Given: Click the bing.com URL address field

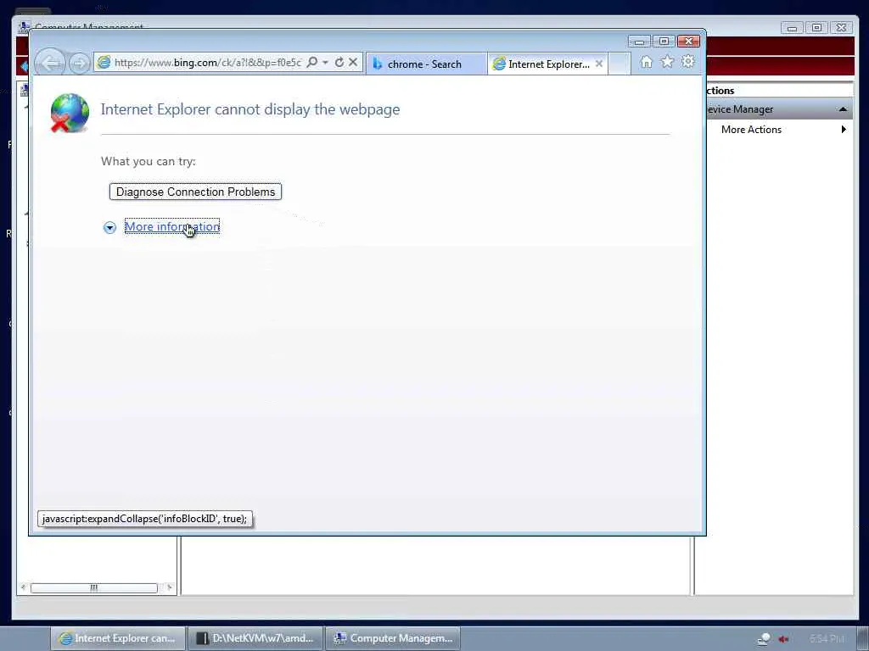Looking at the screenshot, I should point(208,63).
